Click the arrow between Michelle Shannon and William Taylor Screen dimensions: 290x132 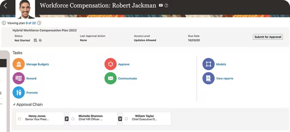click(120, 119)
